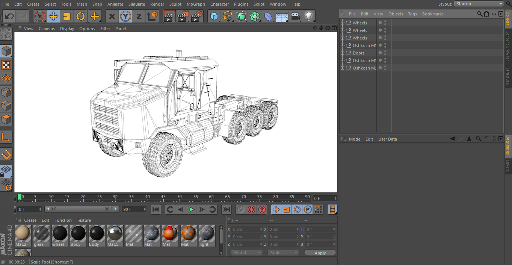Add a Cube primitive object
The width and height of the screenshot is (512, 265).
pos(214,16)
